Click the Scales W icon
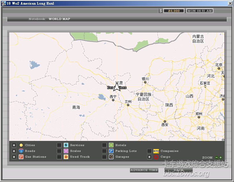Viewport: 234px width, 182px height. [x=66, y=151]
